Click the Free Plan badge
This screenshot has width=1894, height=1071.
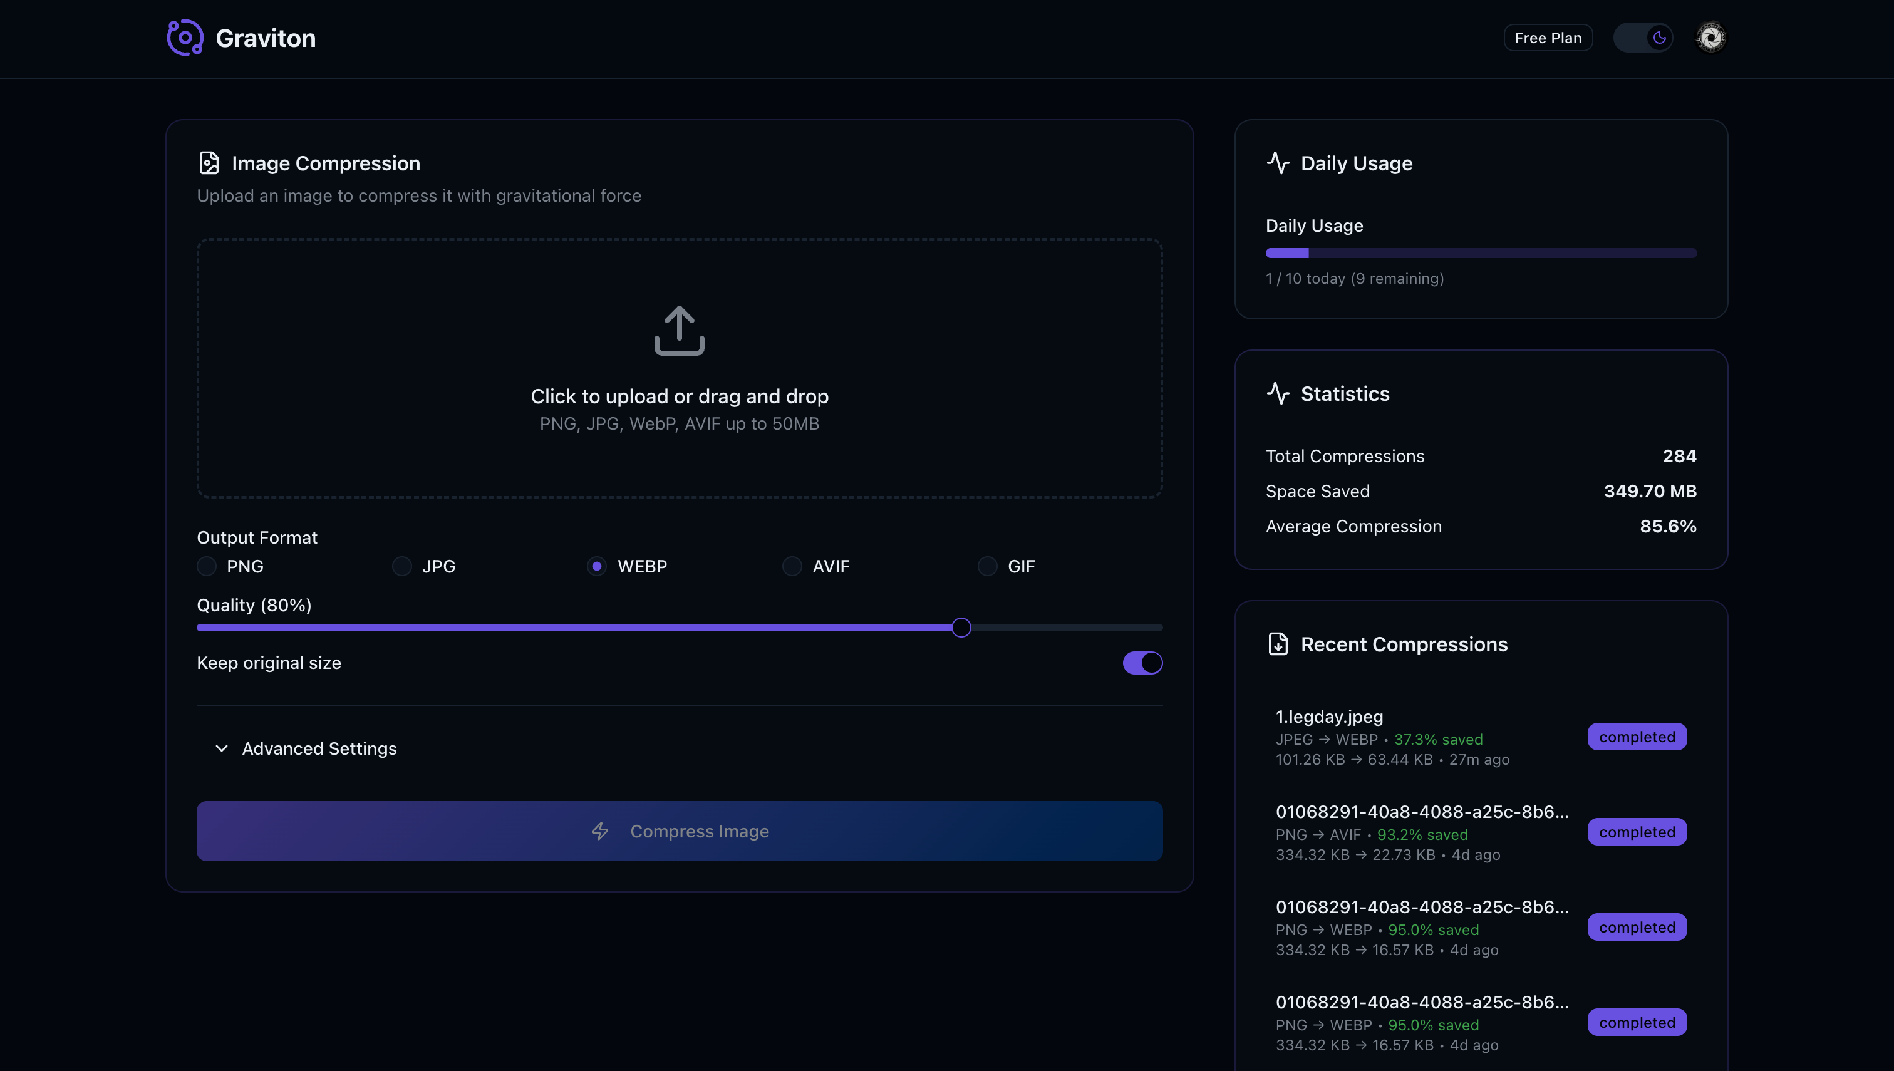[1548, 38]
